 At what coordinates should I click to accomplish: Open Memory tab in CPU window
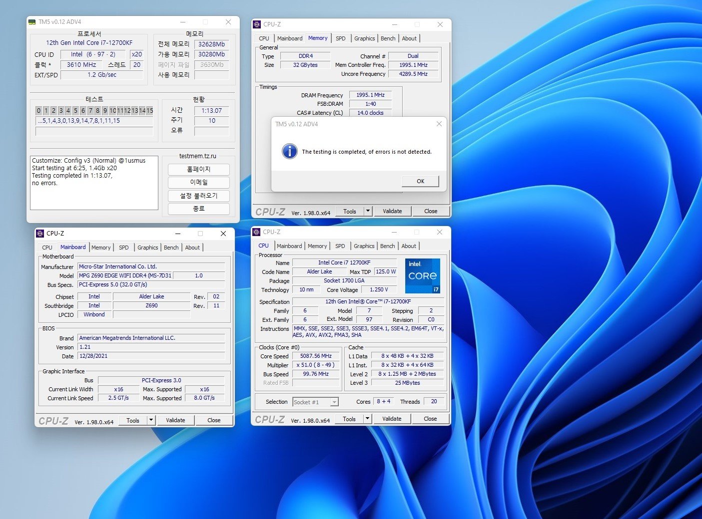tap(317, 246)
